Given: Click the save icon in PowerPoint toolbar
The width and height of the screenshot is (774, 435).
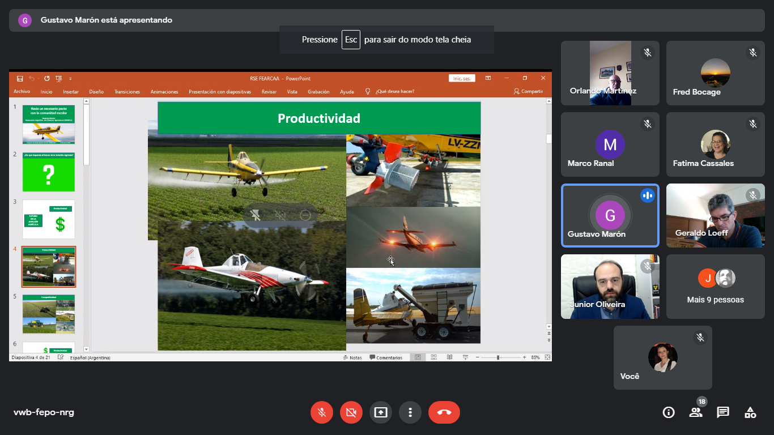Looking at the screenshot, I should 20,79.
